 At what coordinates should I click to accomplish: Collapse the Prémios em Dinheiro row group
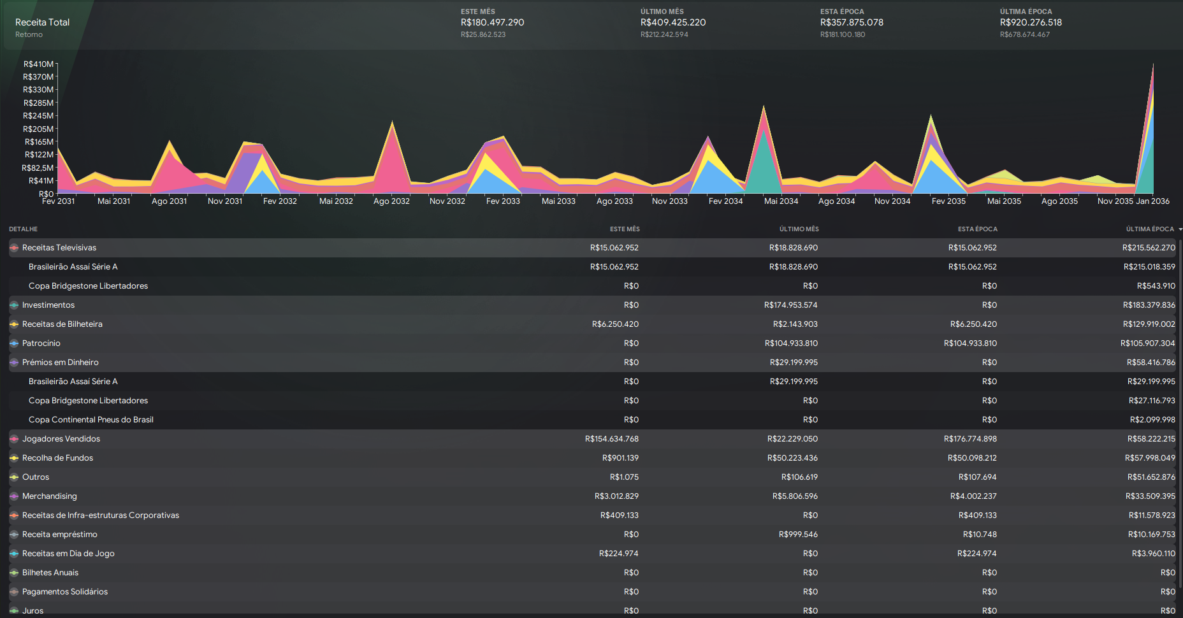point(61,363)
